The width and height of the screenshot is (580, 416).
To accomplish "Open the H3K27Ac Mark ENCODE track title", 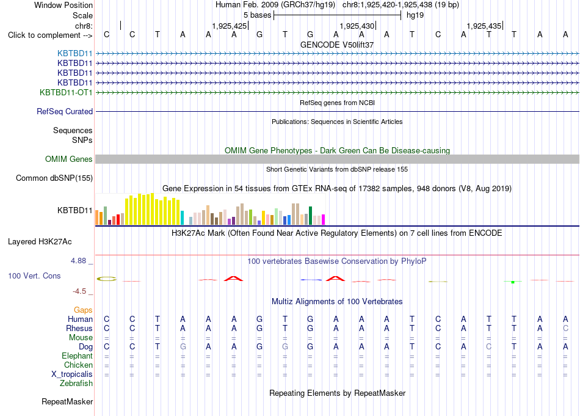I will [x=337, y=233].
